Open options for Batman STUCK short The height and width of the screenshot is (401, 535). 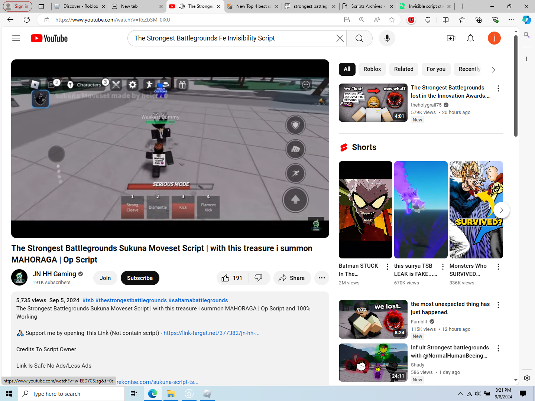point(388,267)
